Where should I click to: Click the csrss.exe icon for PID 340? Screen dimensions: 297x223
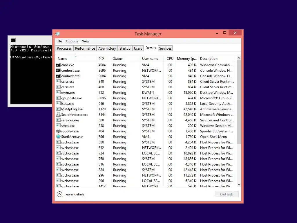[58, 82]
